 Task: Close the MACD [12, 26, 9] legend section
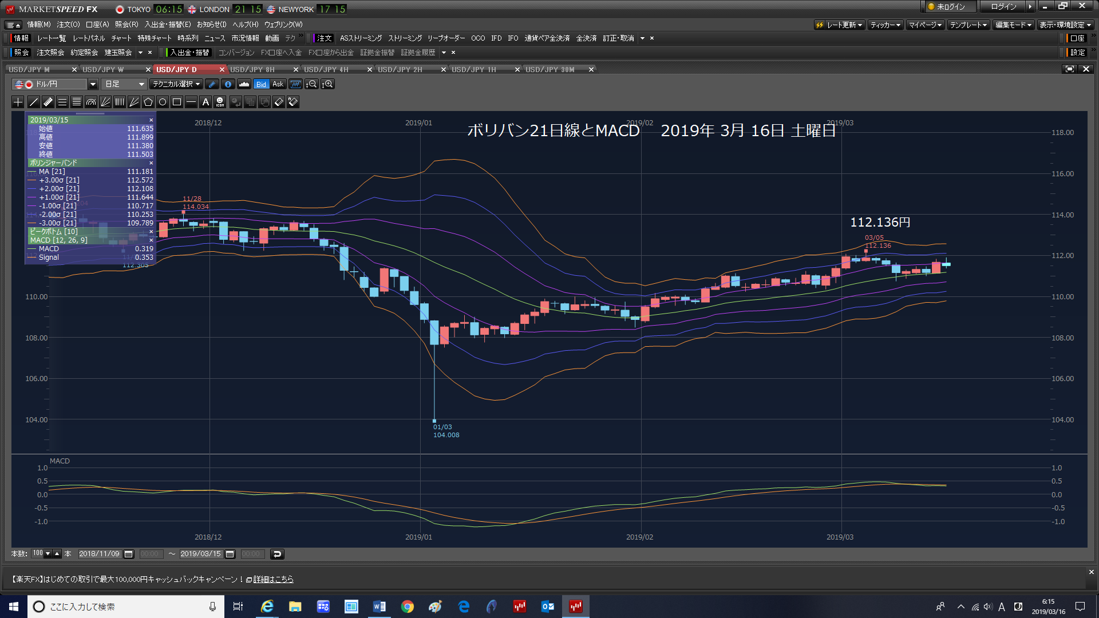[x=151, y=240]
